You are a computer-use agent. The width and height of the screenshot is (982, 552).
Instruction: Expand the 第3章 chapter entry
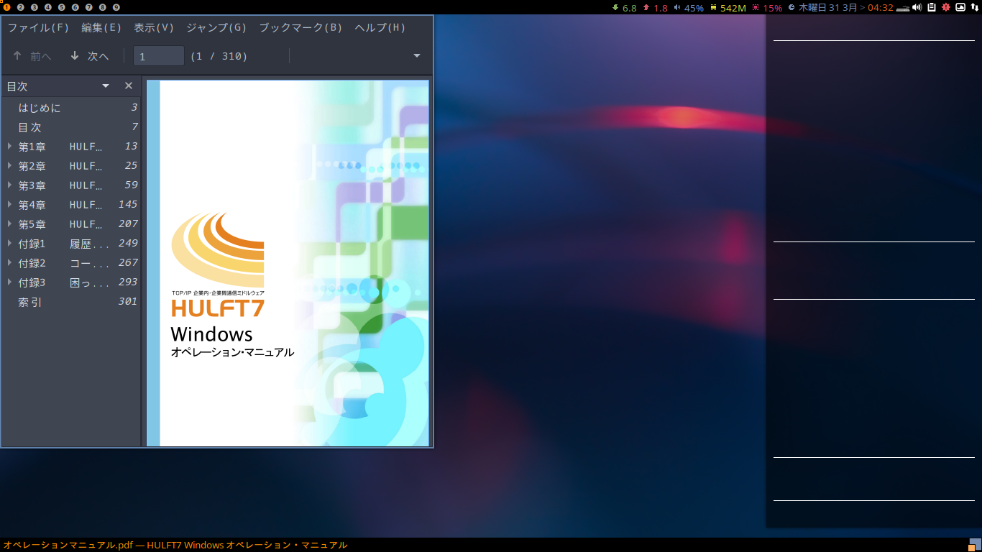pyautogui.click(x=10, y=185)
